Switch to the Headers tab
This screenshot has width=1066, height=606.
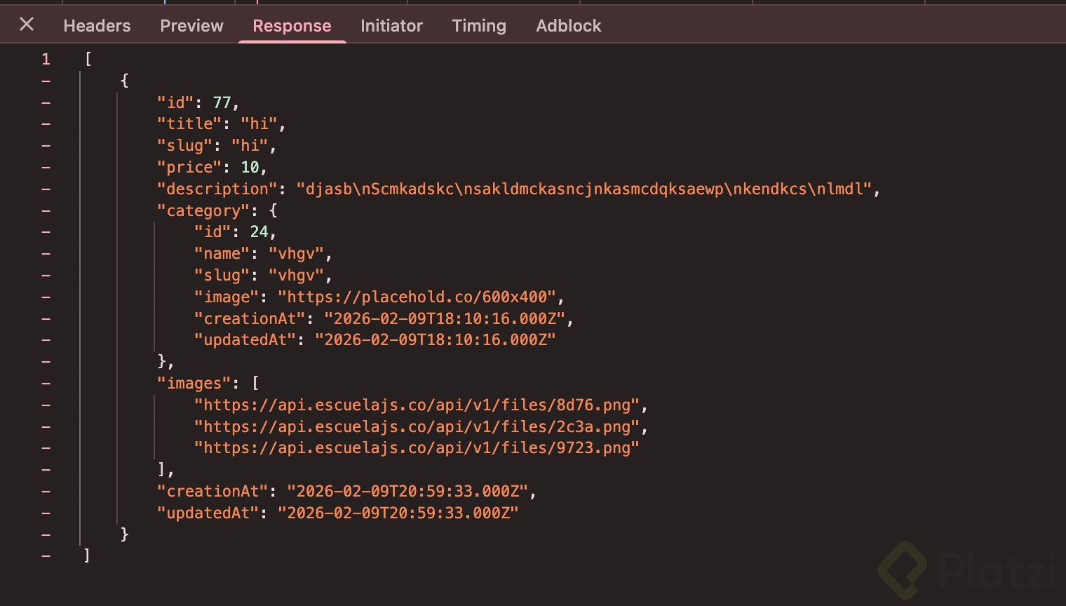pos(97,26)
